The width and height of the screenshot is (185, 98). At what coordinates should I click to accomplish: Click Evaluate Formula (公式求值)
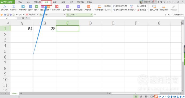(142, 6)
